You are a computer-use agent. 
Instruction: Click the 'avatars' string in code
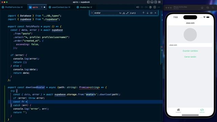coord(91,95)
